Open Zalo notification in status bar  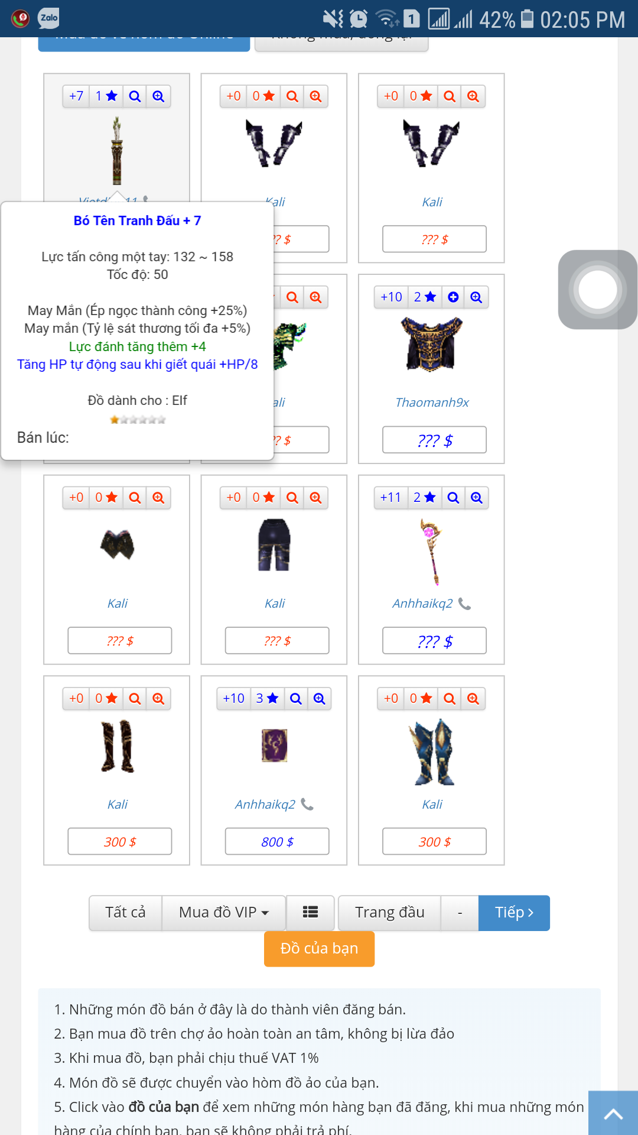48,18
